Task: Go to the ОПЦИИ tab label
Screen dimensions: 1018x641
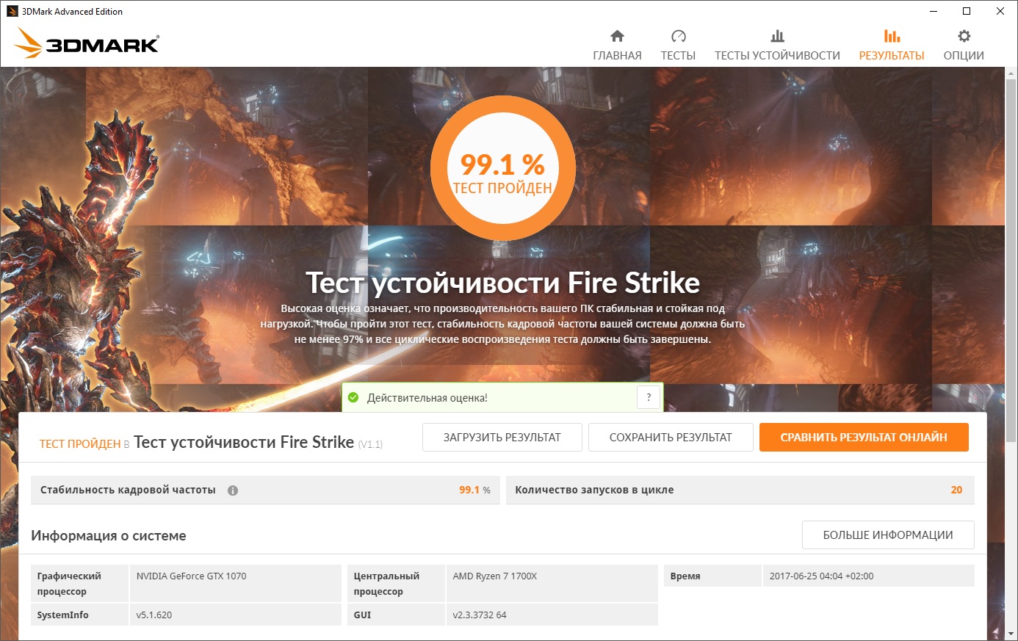Action: 964,56
